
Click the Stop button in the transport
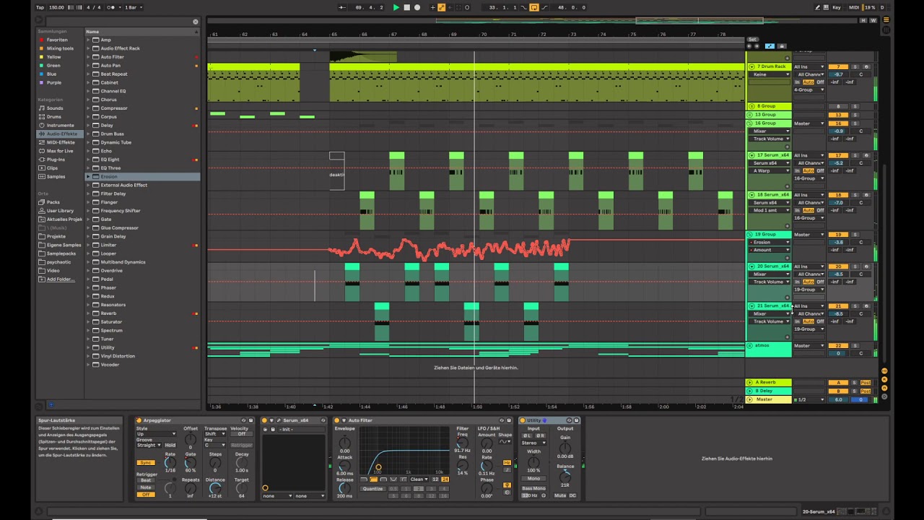406,7
